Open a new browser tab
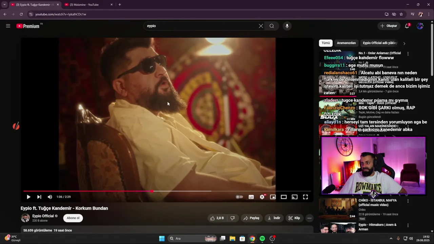Screen dimensions: 434x244 point(120,5)
